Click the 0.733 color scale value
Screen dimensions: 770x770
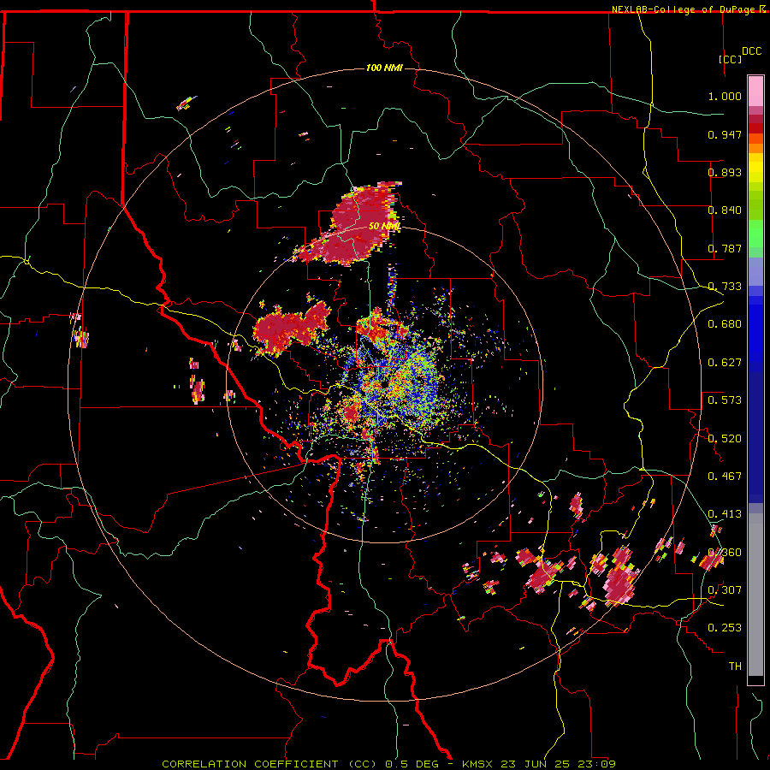[x=725, y=287]
